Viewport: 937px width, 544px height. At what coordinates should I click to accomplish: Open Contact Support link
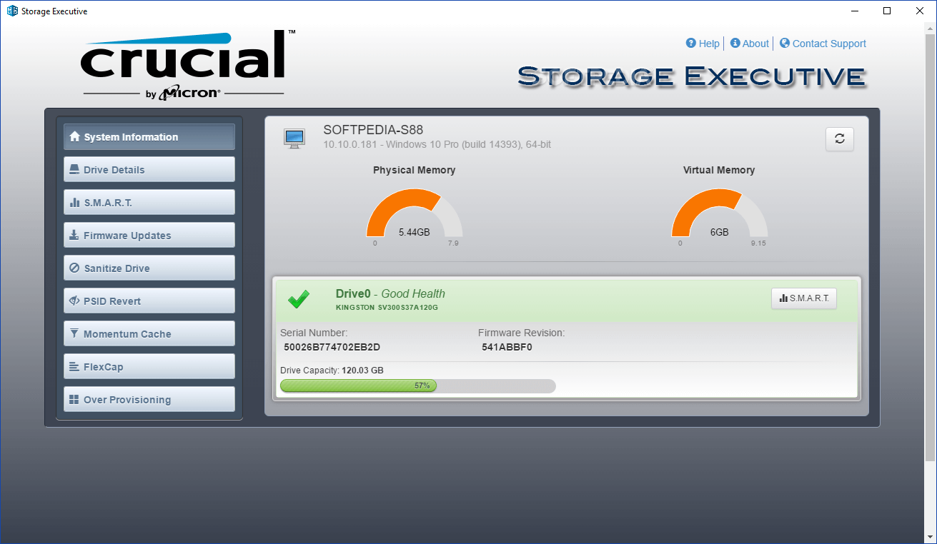[x=829, y=44]
